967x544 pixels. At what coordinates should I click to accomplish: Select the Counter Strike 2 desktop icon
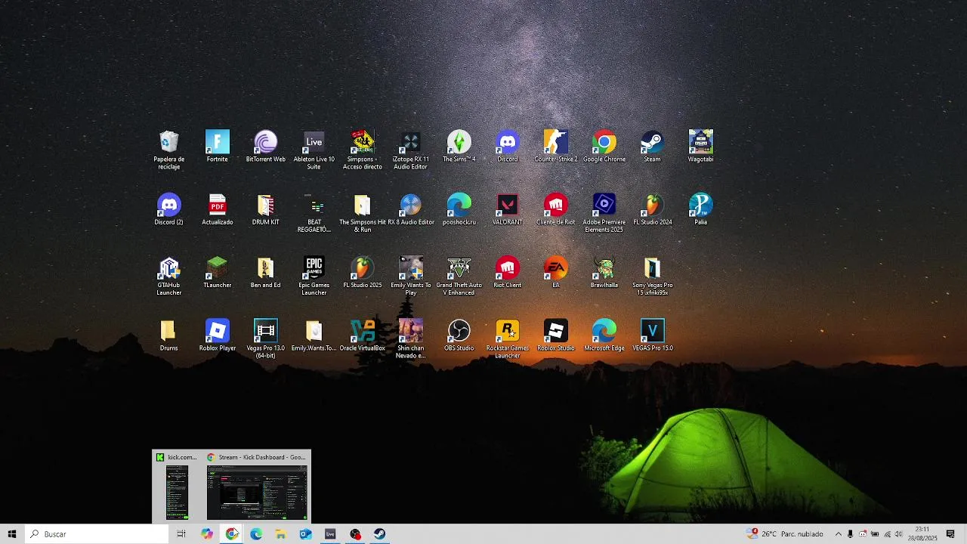(556, 147)
